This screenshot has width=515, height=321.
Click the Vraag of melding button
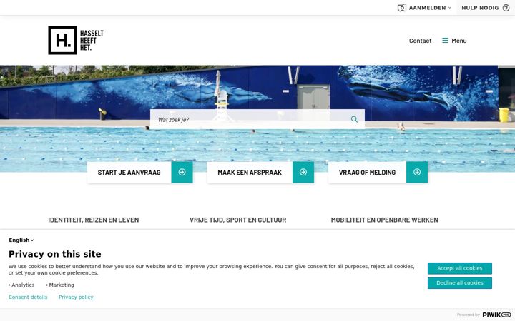378,173
